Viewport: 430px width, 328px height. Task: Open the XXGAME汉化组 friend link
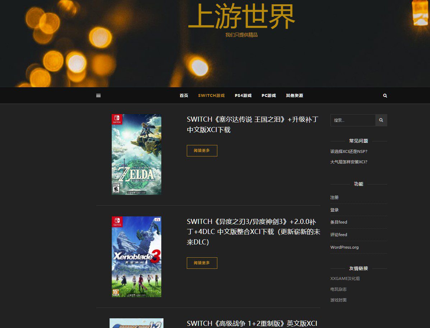(x=344, y=278)
